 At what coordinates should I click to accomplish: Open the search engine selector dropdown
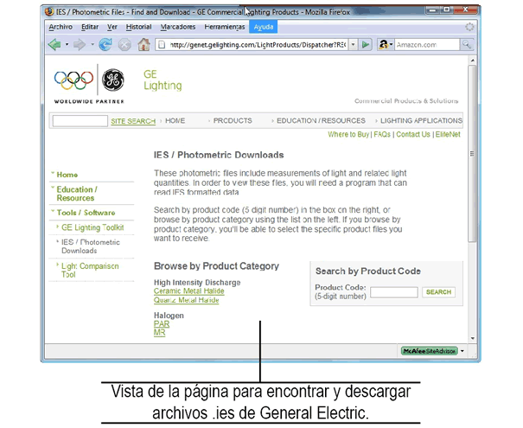(392, 44)
